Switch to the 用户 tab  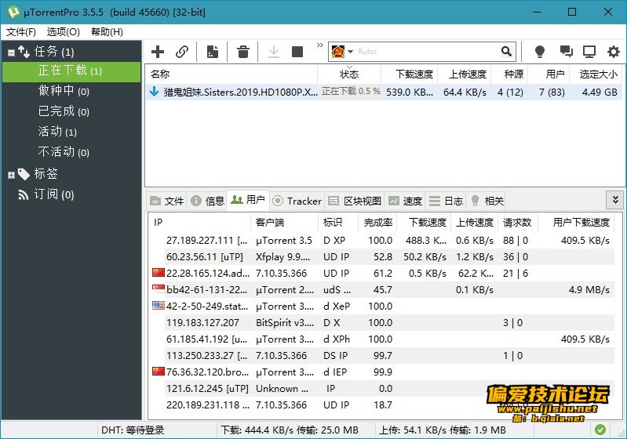(248, 200)
